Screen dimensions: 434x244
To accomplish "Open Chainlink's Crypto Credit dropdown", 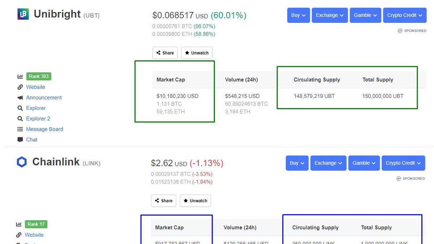I will pos(403,163).
